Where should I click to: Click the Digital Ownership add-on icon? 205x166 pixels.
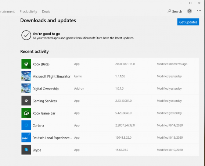coord(26,89)
